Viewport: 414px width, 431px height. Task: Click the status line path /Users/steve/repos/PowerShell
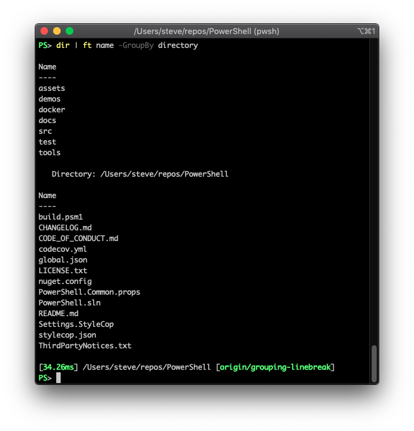147,367
